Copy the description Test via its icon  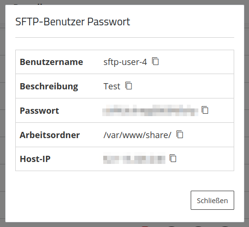(129, 86)
